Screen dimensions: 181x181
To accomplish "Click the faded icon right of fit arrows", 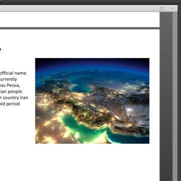I will coord(172,8).
